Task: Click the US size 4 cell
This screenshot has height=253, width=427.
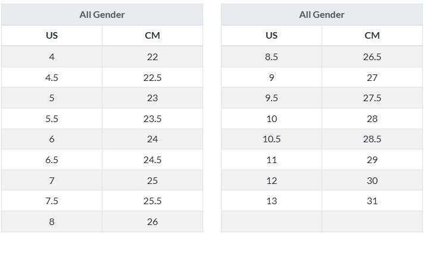Action: coord(52,57)
